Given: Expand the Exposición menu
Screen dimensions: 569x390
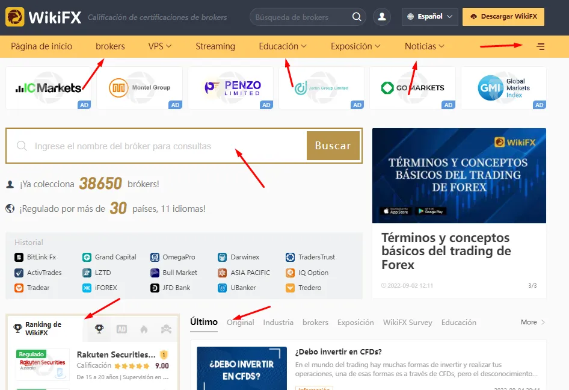Looking at the screenshot, I should (355, 46).
